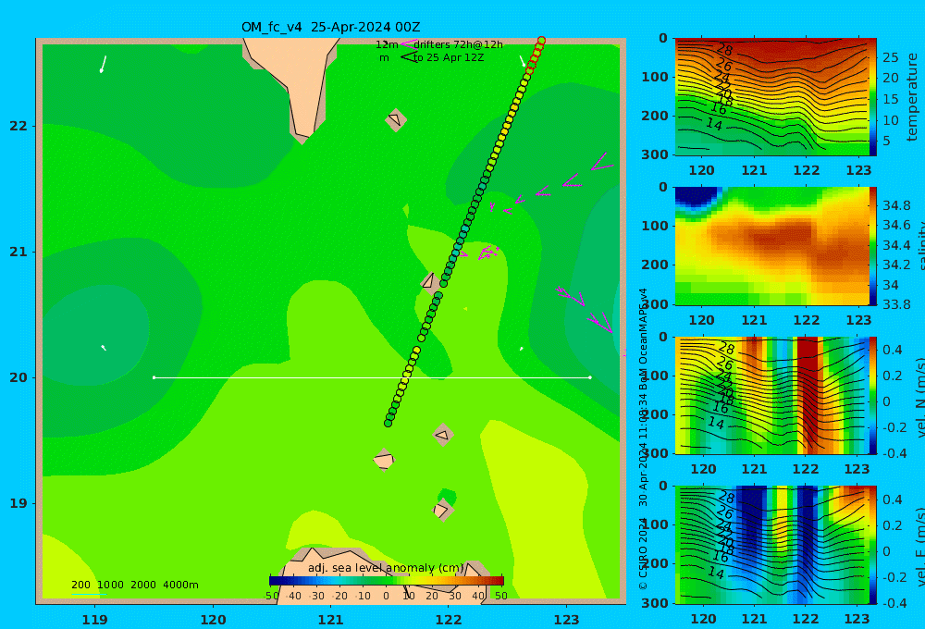Click longitude label 121 on the main map
Image resolution: width=925 pixels, height=629 pixels.
pos(330,620)
